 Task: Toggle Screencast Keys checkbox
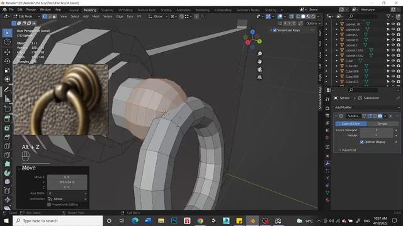(275, 30)
